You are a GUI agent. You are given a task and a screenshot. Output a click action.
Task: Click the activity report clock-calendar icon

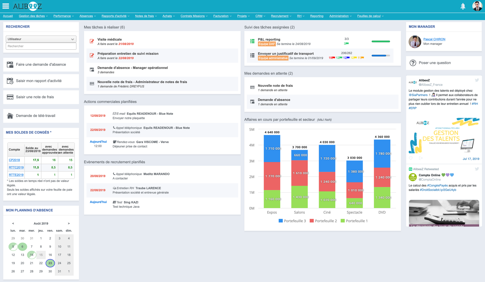click(10, 81)
